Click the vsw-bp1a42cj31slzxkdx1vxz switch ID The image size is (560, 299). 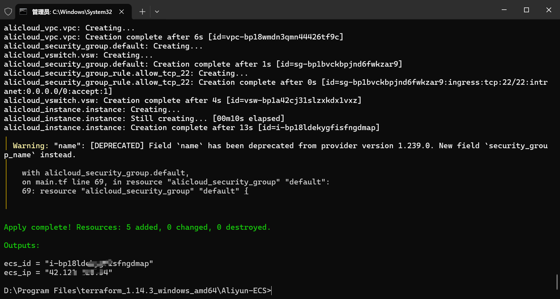pyautogui.click(x=294, y=100)
